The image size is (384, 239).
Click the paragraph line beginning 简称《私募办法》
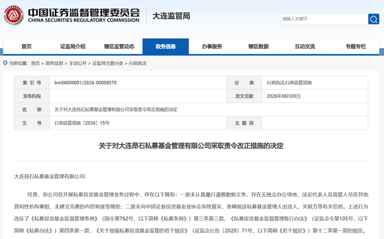pyautogui.click(x=190, y=231)
